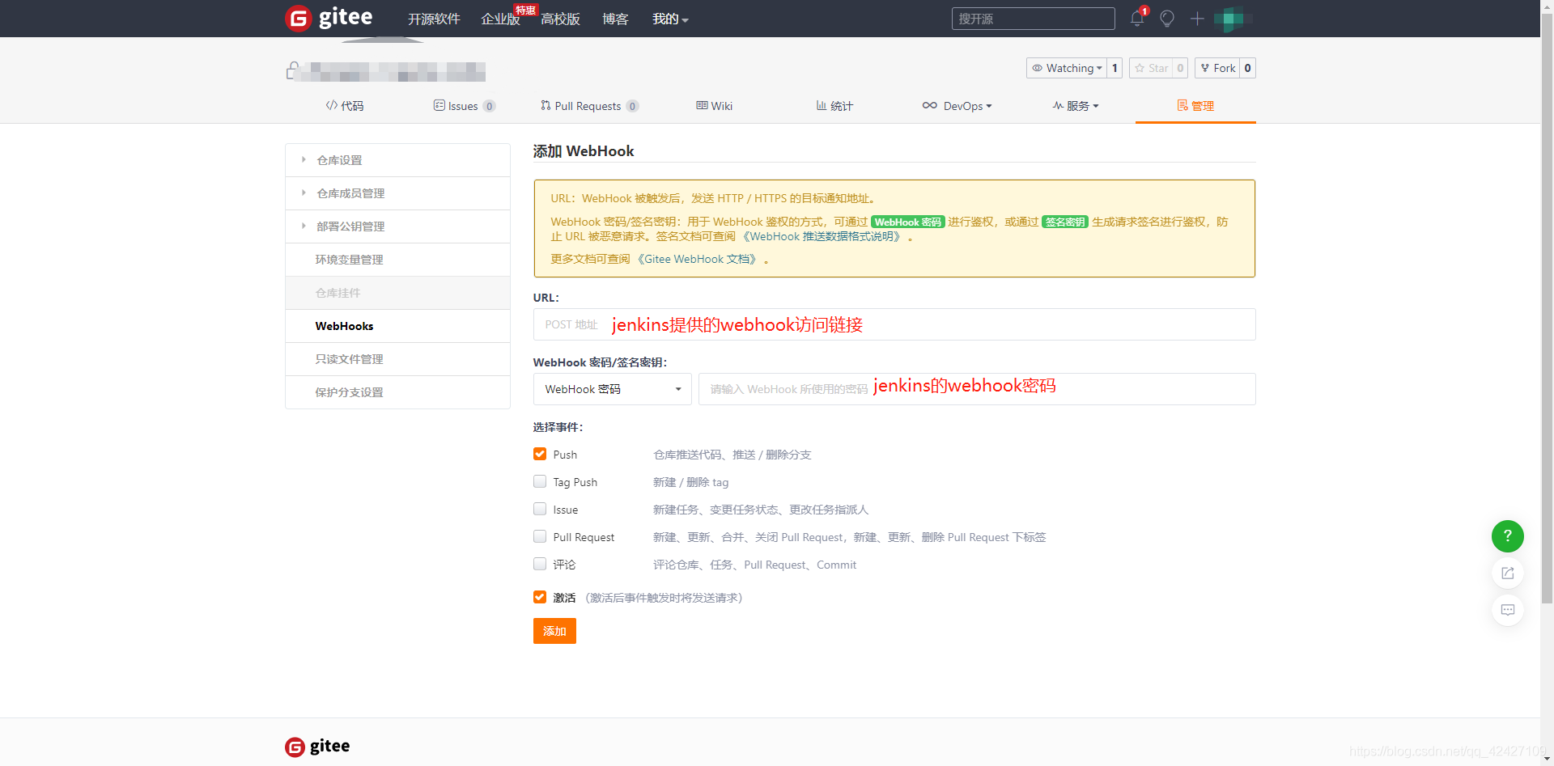
Task: Expand 部署公钥管理 in the sidebar
Action: pyautogui.click(x=397, y=226)
